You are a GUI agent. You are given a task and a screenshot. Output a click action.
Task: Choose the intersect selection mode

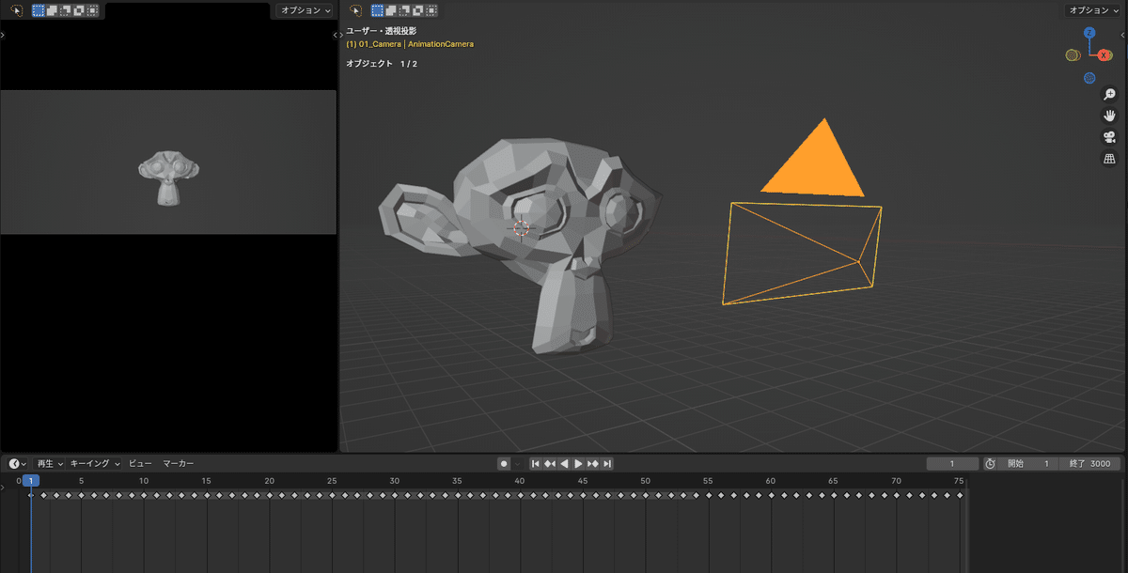[431, 9]
